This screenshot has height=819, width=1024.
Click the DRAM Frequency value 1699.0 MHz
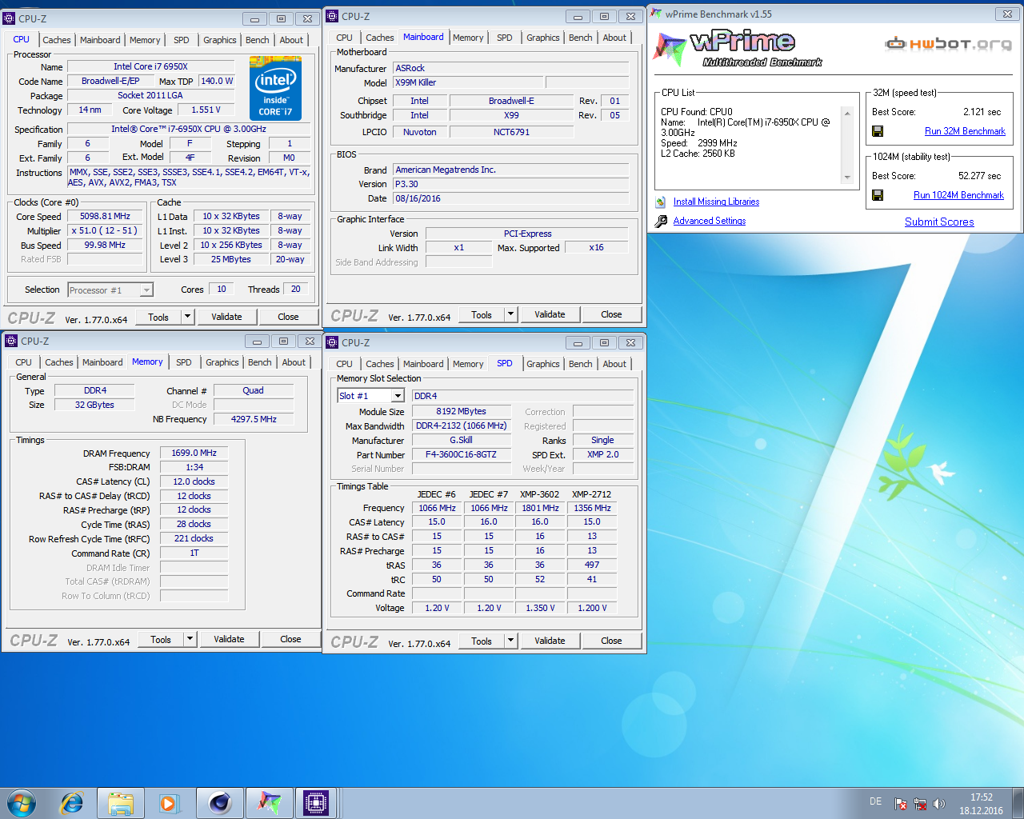(194, 453)
